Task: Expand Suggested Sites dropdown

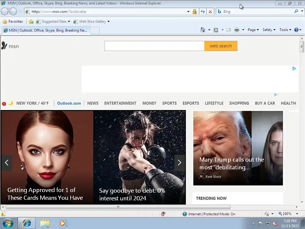Action: click(69, 21)
